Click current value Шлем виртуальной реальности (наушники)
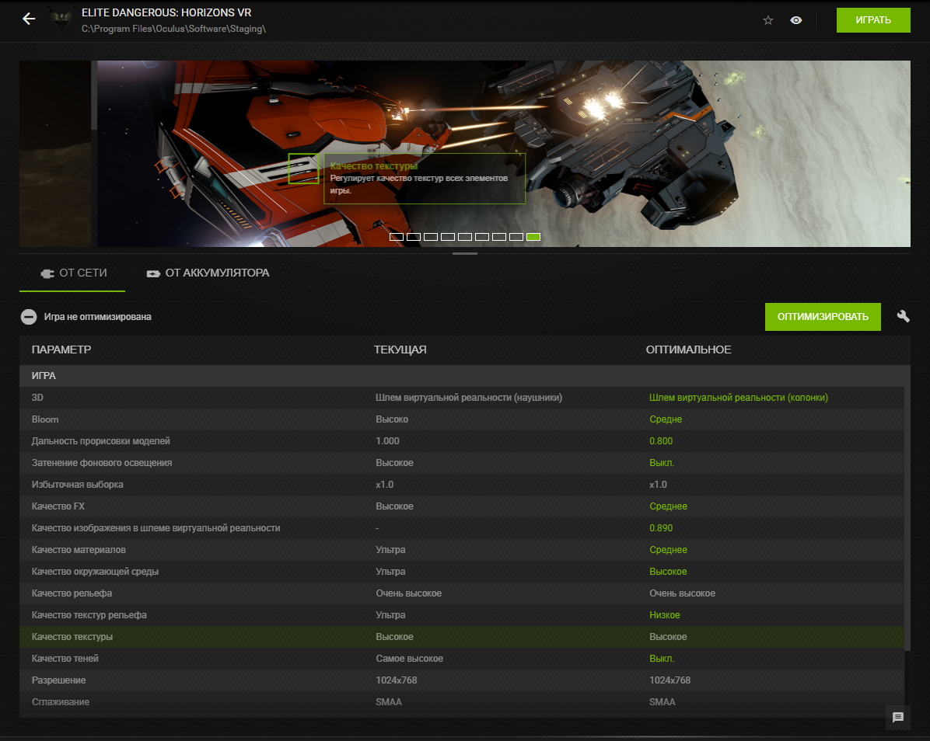The height and width of the screenshot is (741, 930). pyautogui.click(x=469, y=398)
